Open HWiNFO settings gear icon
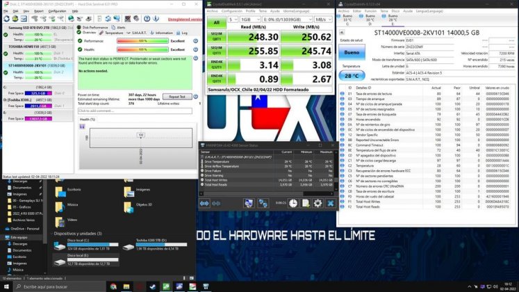The height and width of the screenshot is (292, 519). (x=318, y=203)
